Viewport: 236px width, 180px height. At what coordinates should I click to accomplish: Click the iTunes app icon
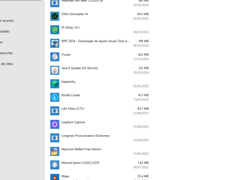point(55,57)
